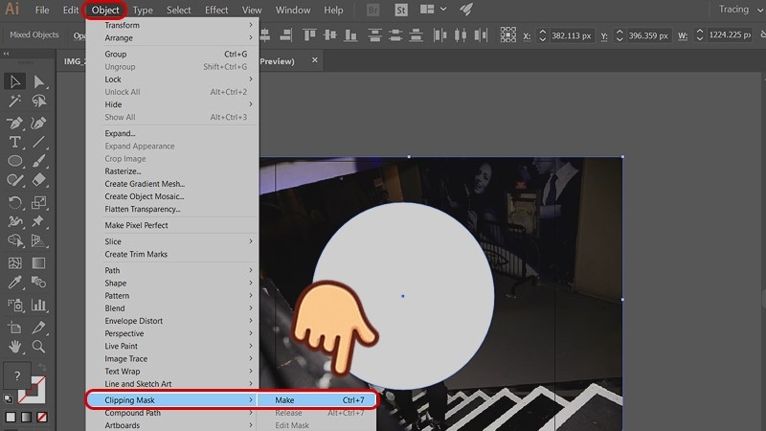Choose Clipping Mask Make command

tap(318, 399)
